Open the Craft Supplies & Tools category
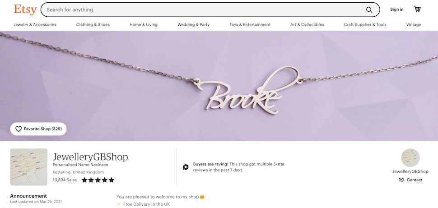 click(x=365, y=24)
